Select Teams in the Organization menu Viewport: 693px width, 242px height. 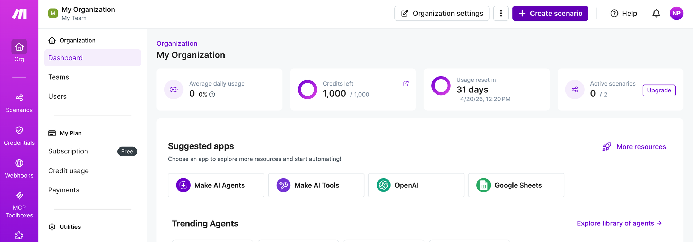pyautogui.click(x=59, y=77)
